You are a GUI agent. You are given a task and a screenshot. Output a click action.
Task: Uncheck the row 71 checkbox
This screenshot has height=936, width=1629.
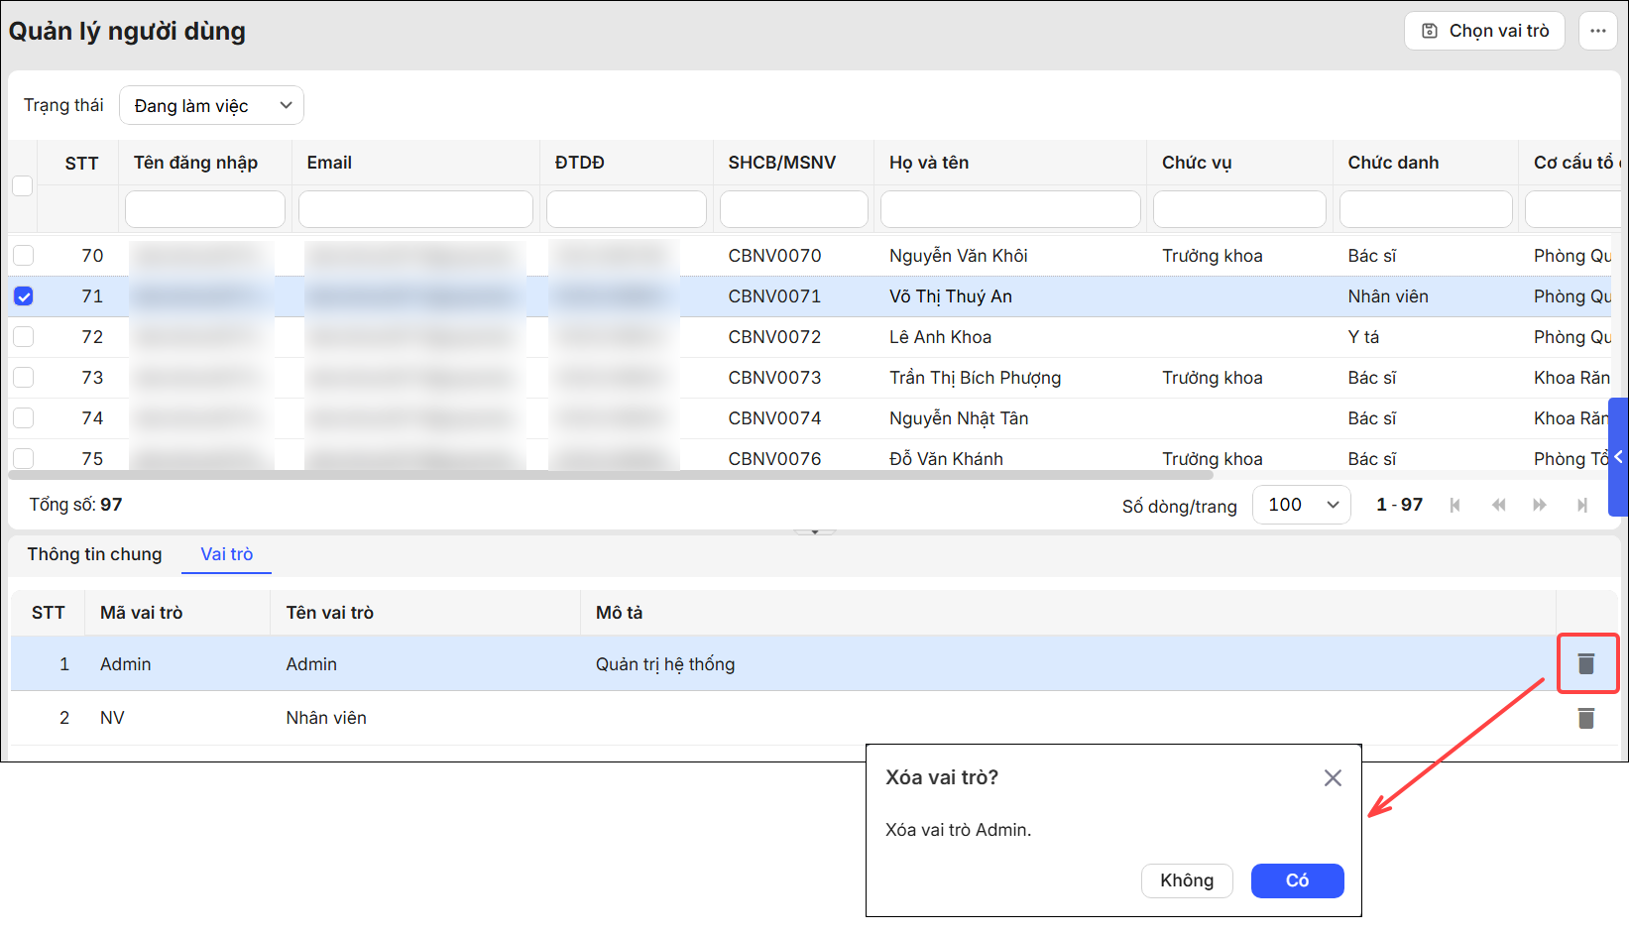[x=24, y=296]
